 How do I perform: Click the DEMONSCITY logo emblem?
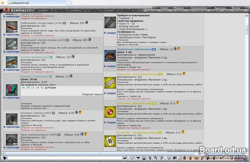tap(6, 10)
